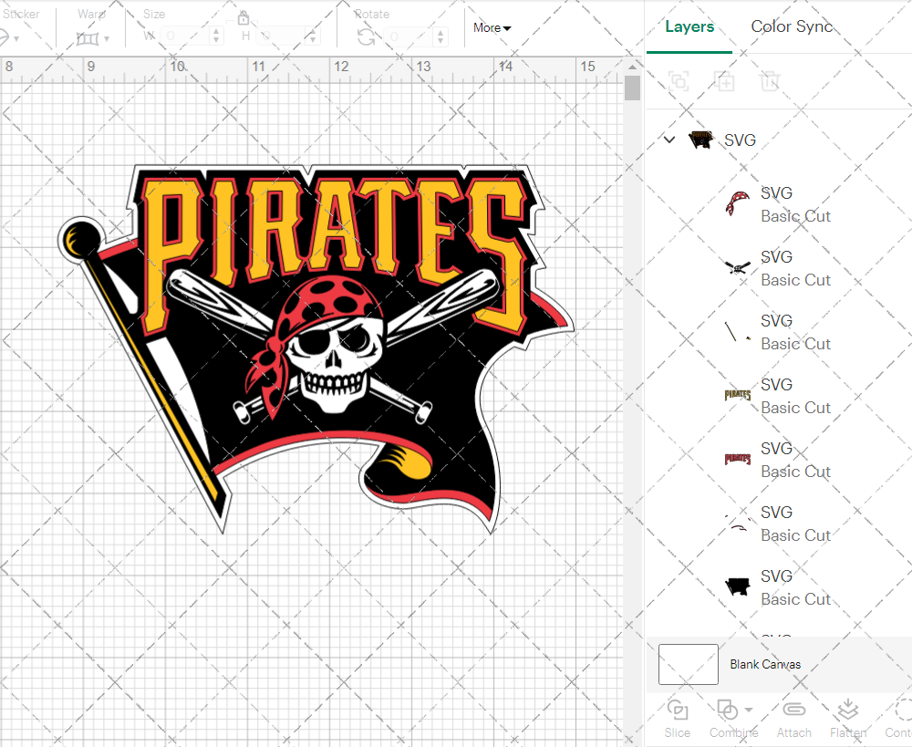Switch to the Layers tab

pos(689,26)
